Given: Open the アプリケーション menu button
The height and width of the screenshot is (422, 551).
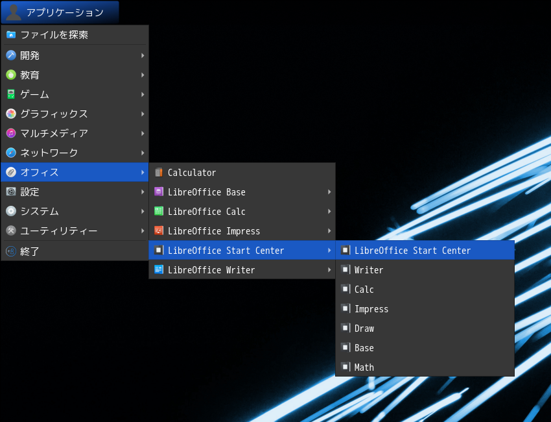Looking at the screenshot, I should tap(60, 12).
